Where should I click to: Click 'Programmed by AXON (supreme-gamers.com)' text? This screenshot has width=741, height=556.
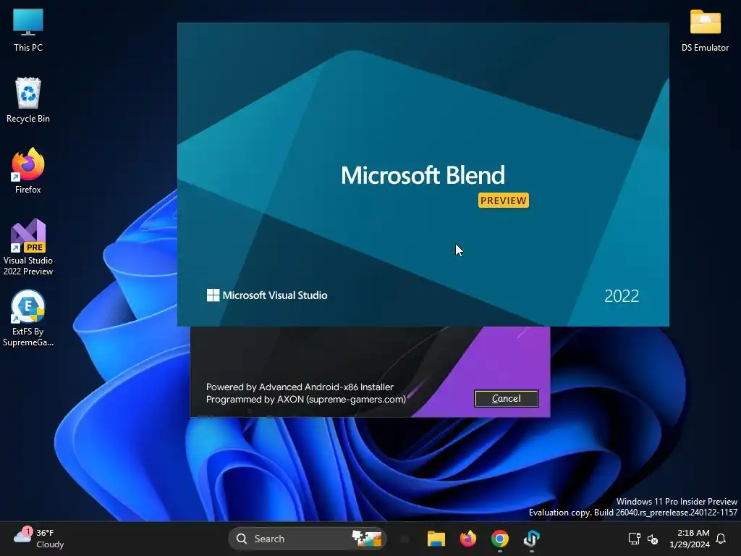306,400
